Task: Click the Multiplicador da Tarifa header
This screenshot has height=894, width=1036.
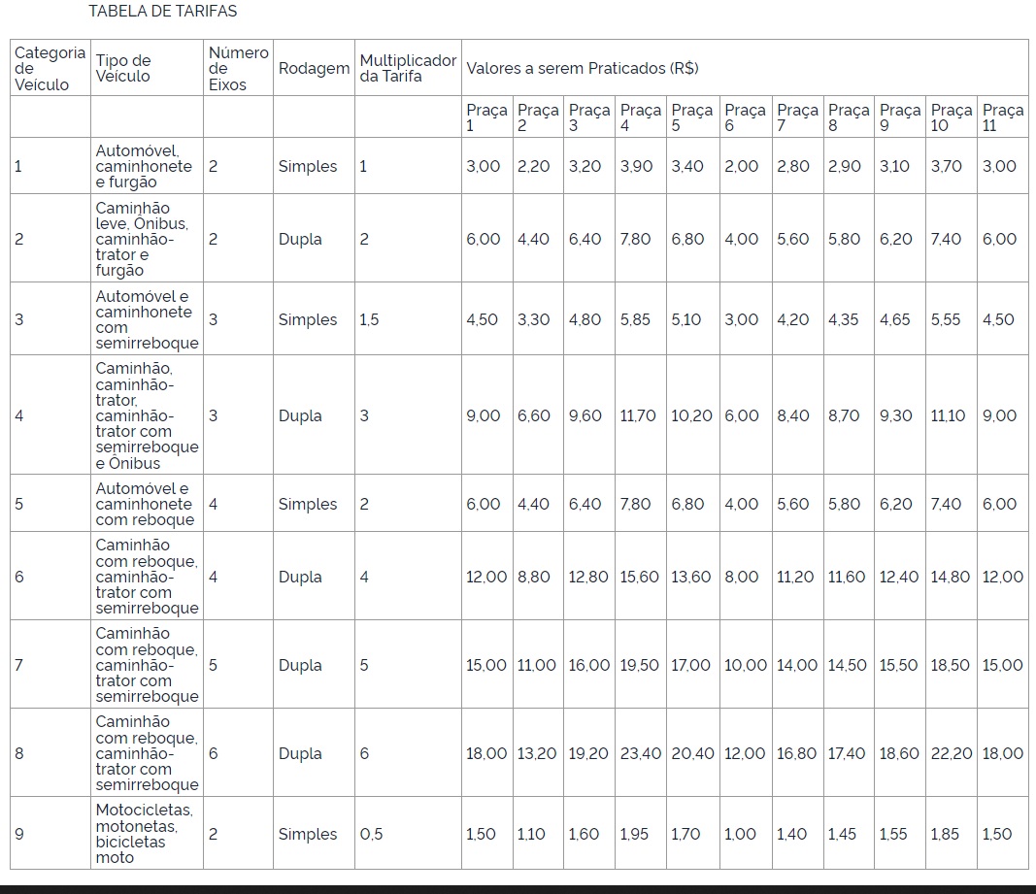Action: coord(407,68)
